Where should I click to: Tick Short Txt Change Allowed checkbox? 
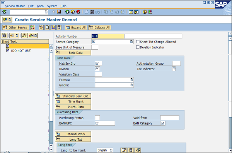click(x=138, y=42)
